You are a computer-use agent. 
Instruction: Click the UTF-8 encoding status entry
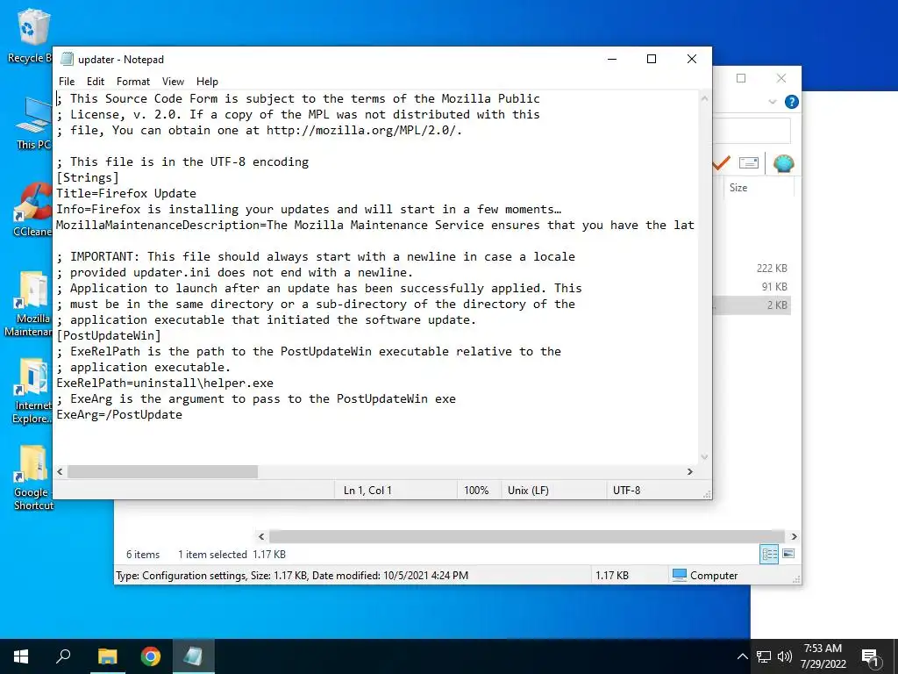[626, 490]
